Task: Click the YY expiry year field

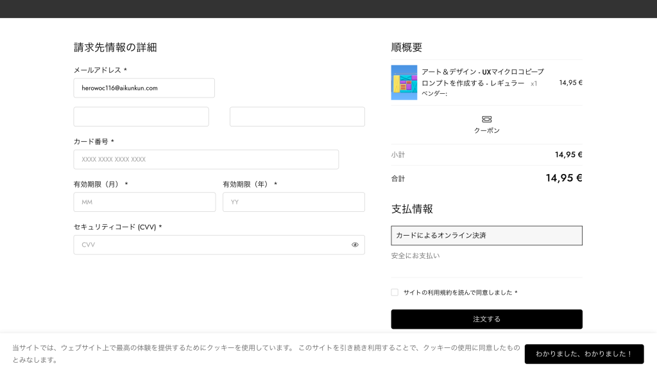Action: pyautogui.click(x=293, y=202)
